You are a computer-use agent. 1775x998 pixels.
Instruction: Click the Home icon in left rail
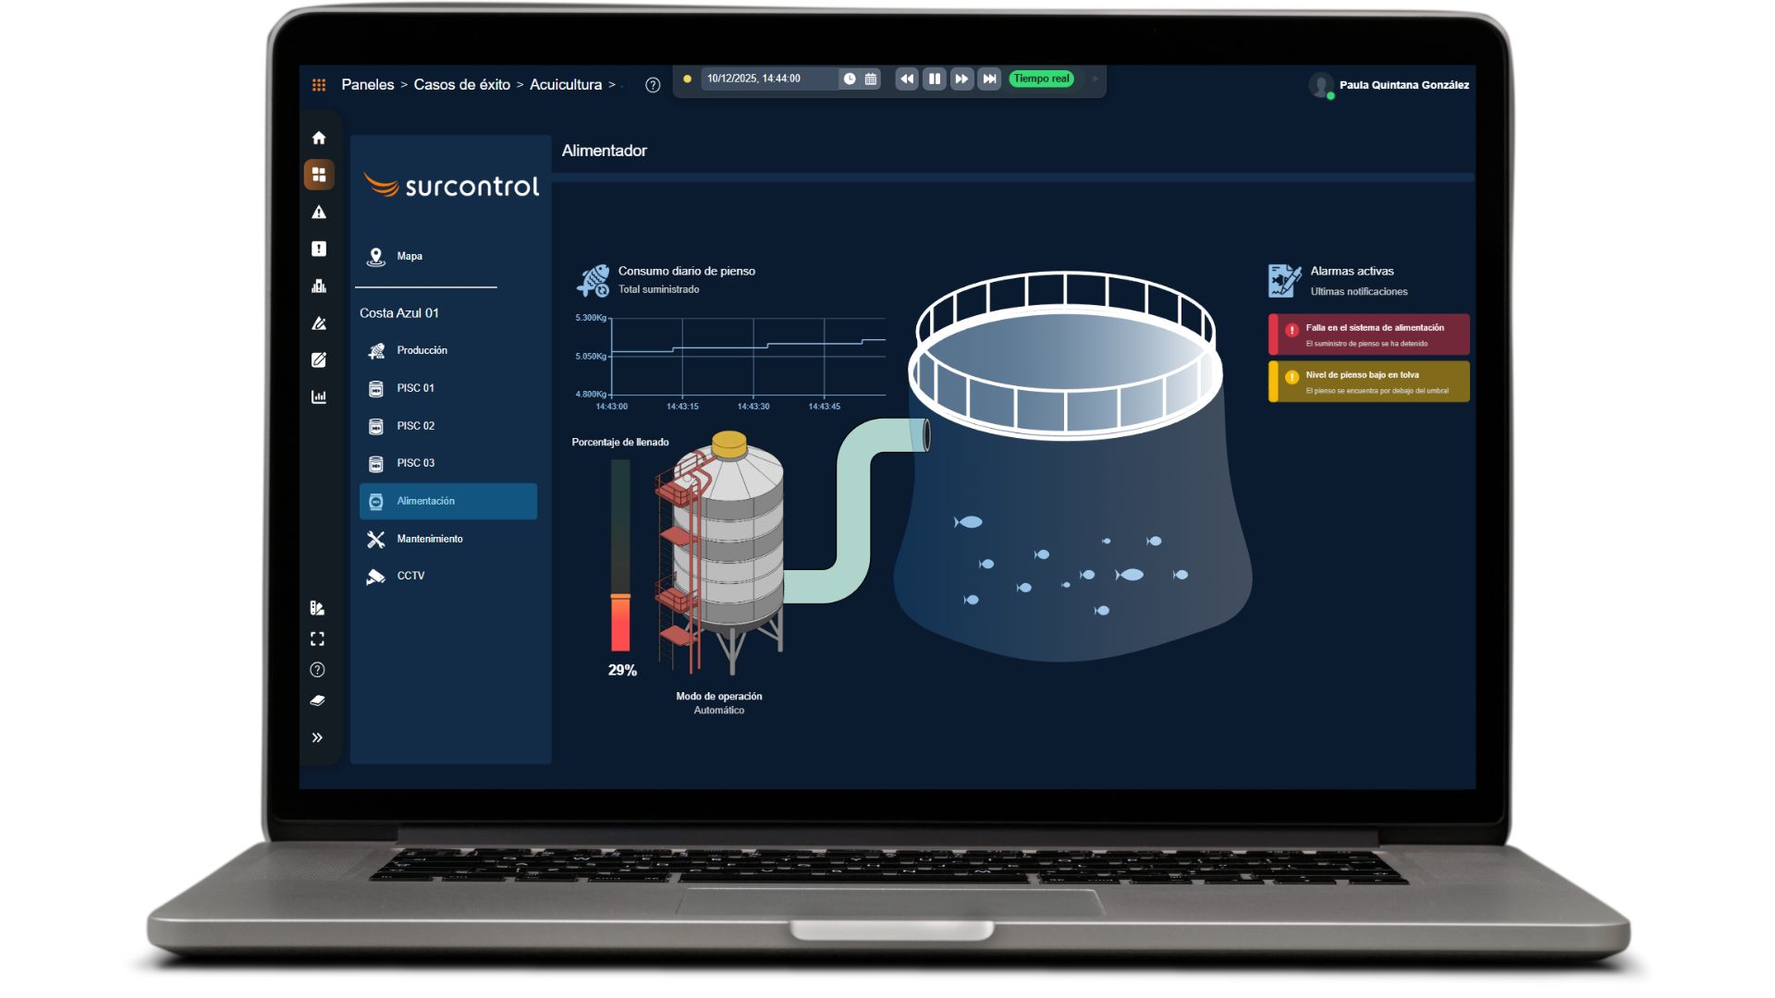[319, 138]
